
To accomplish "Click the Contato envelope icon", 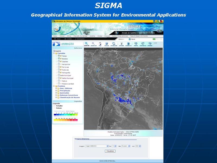I will 65,39.
